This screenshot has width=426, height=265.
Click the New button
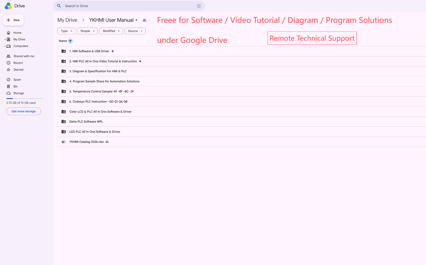(13, 20)
